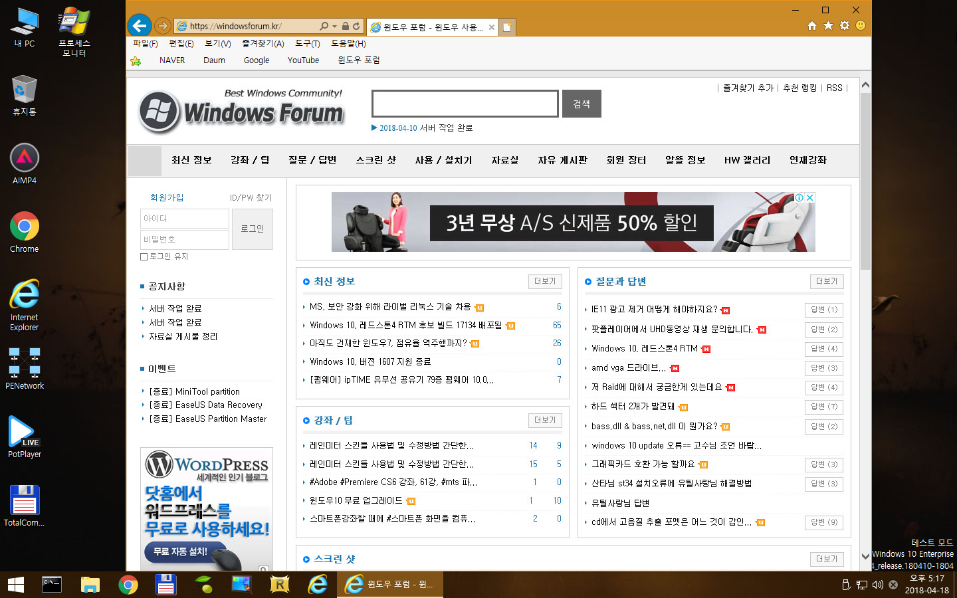Screen dimensions: 957x598
Task: Open the 강좌 / 팁 navigation tab
Action: 250,160
